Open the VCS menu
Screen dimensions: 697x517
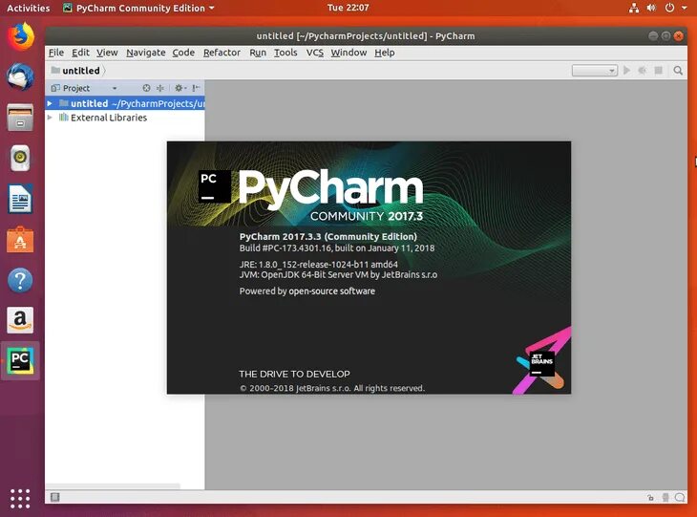pos(315,53)
